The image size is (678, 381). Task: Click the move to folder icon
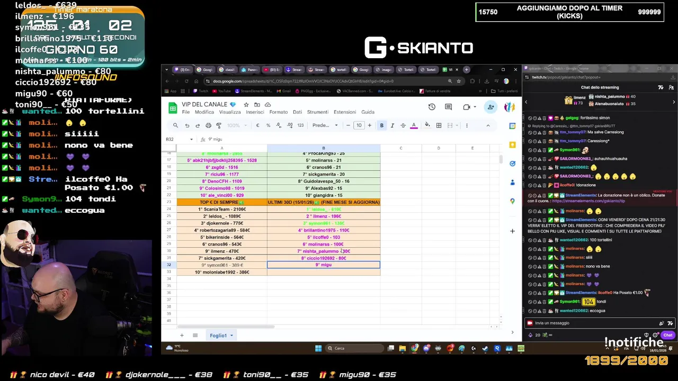[257, 105]
